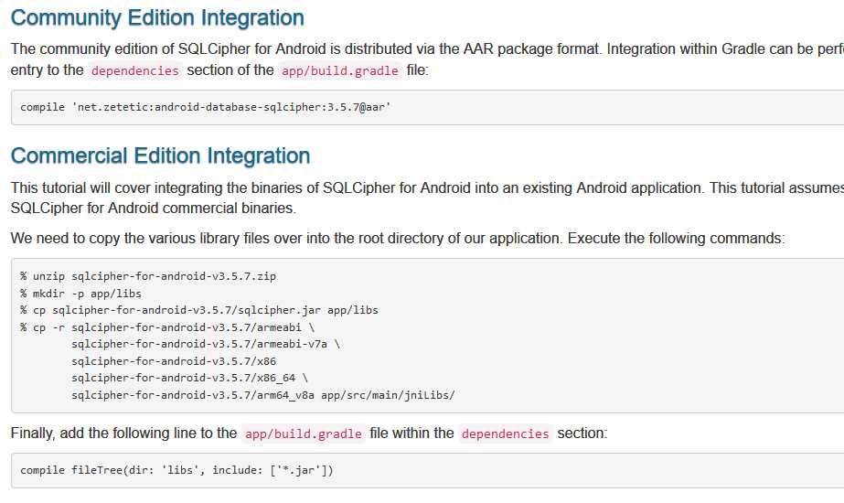844x503 pixels.
Task: Click the 'mkdir -p app/libs' command line
Action: click(x=80, y=293)
